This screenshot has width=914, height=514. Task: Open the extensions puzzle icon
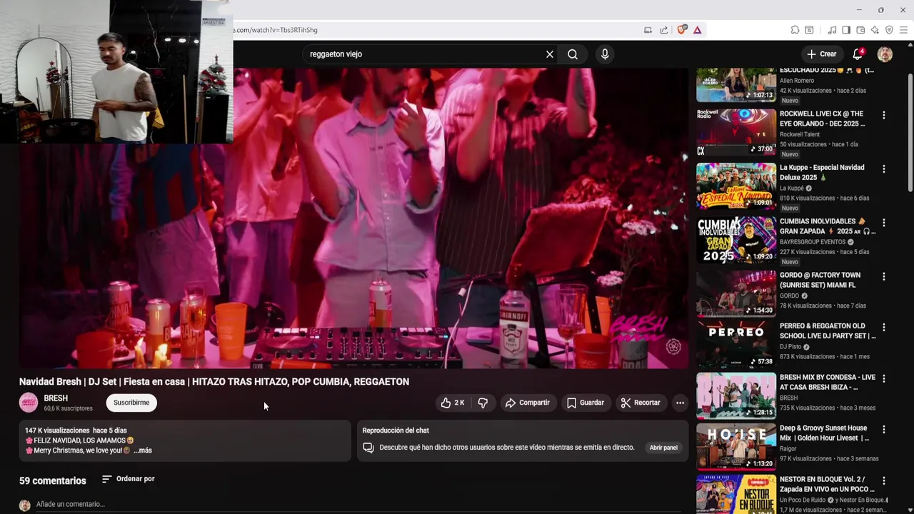click(x=795, y=30)
